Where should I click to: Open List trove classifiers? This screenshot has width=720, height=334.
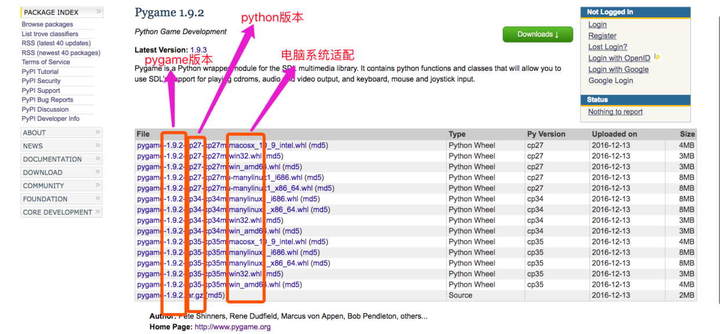point(50,34)
